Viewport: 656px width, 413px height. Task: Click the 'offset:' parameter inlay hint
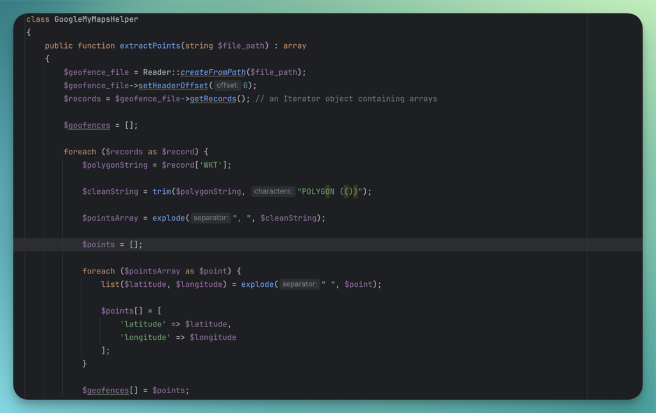[227, 86]
